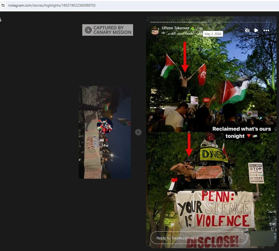The height and width of the screenshot is (251, 279).
Task: Click the story author's profile avatar
Action: pos(155,30)
